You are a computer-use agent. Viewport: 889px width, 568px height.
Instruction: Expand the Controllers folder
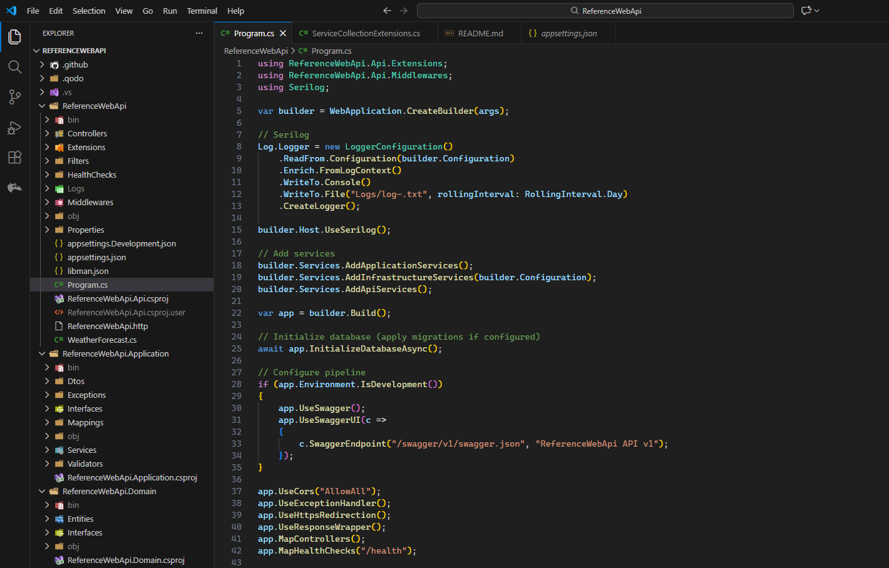tap(122, 133)
